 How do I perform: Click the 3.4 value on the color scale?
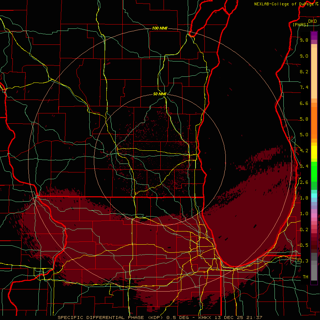pyautogui.click(x=304, y=166)
